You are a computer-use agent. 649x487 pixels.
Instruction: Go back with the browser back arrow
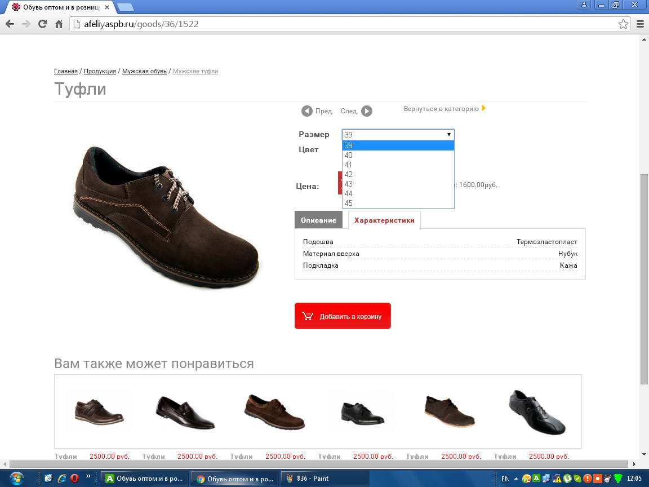(x=10, y=24)
